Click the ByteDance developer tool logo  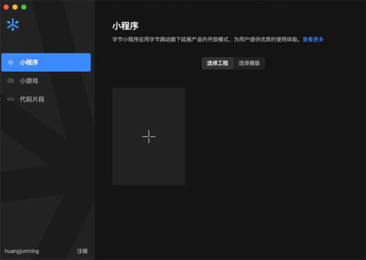(12, 25)
